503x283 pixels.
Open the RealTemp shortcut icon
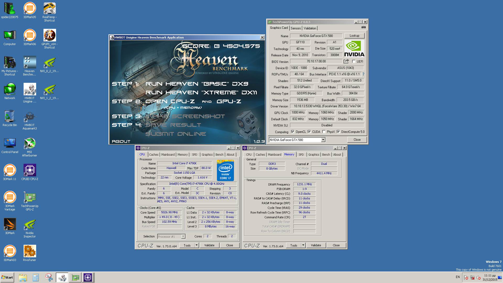50,12
